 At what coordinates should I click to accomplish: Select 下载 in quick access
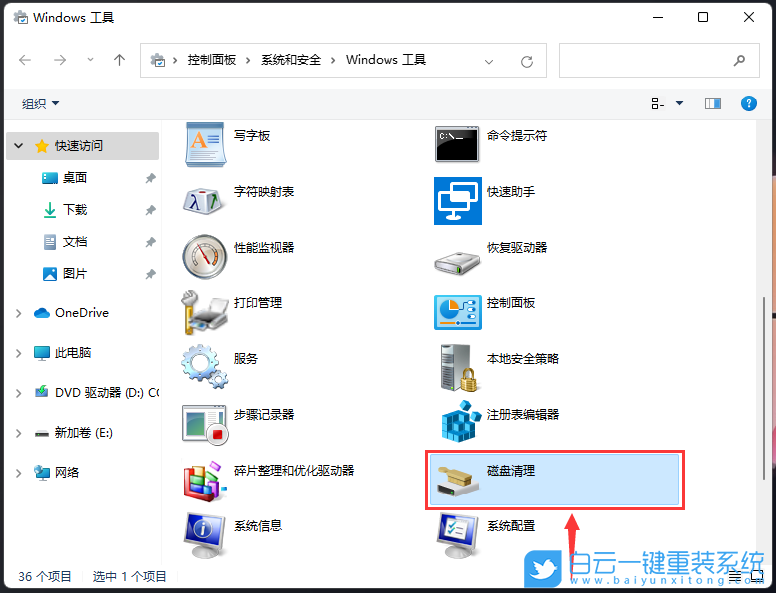click(x=75, y=210)
